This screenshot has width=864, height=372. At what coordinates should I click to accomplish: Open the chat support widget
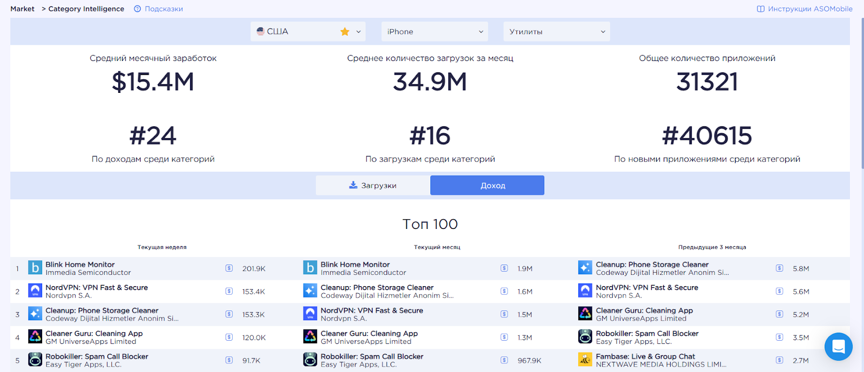839,347
